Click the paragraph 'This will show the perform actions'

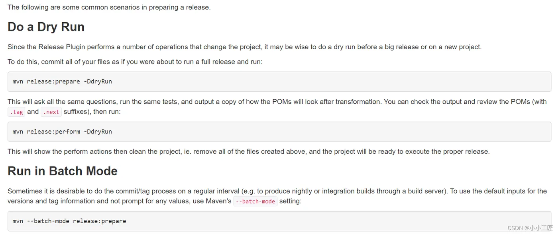point(248,151)
